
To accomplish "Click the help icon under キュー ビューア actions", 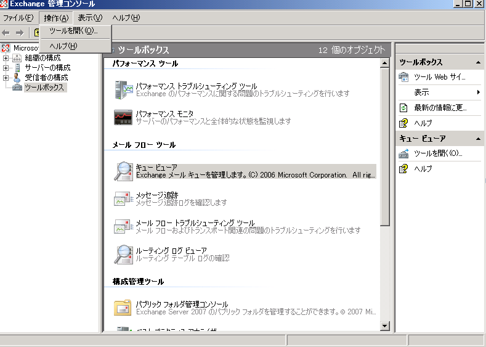I will tap(403, 169).
